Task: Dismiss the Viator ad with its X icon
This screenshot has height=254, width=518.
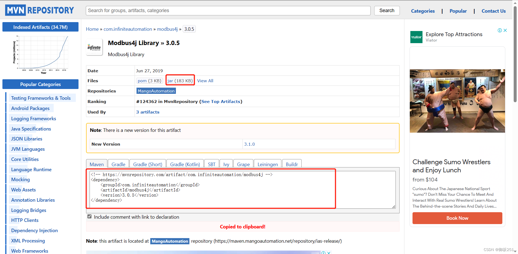Action: pos(505,30)
